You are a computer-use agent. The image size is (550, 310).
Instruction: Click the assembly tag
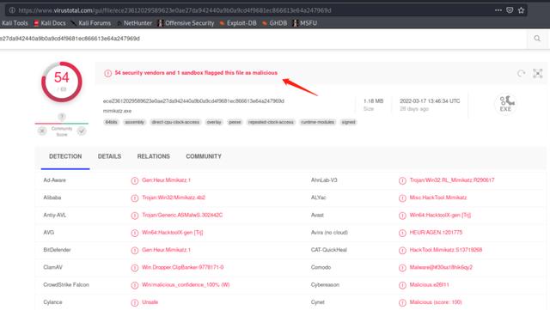135,122
